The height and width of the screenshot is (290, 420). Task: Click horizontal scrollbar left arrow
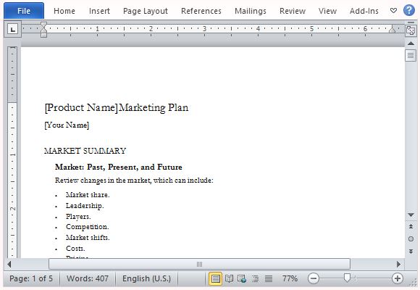point(9,264)
